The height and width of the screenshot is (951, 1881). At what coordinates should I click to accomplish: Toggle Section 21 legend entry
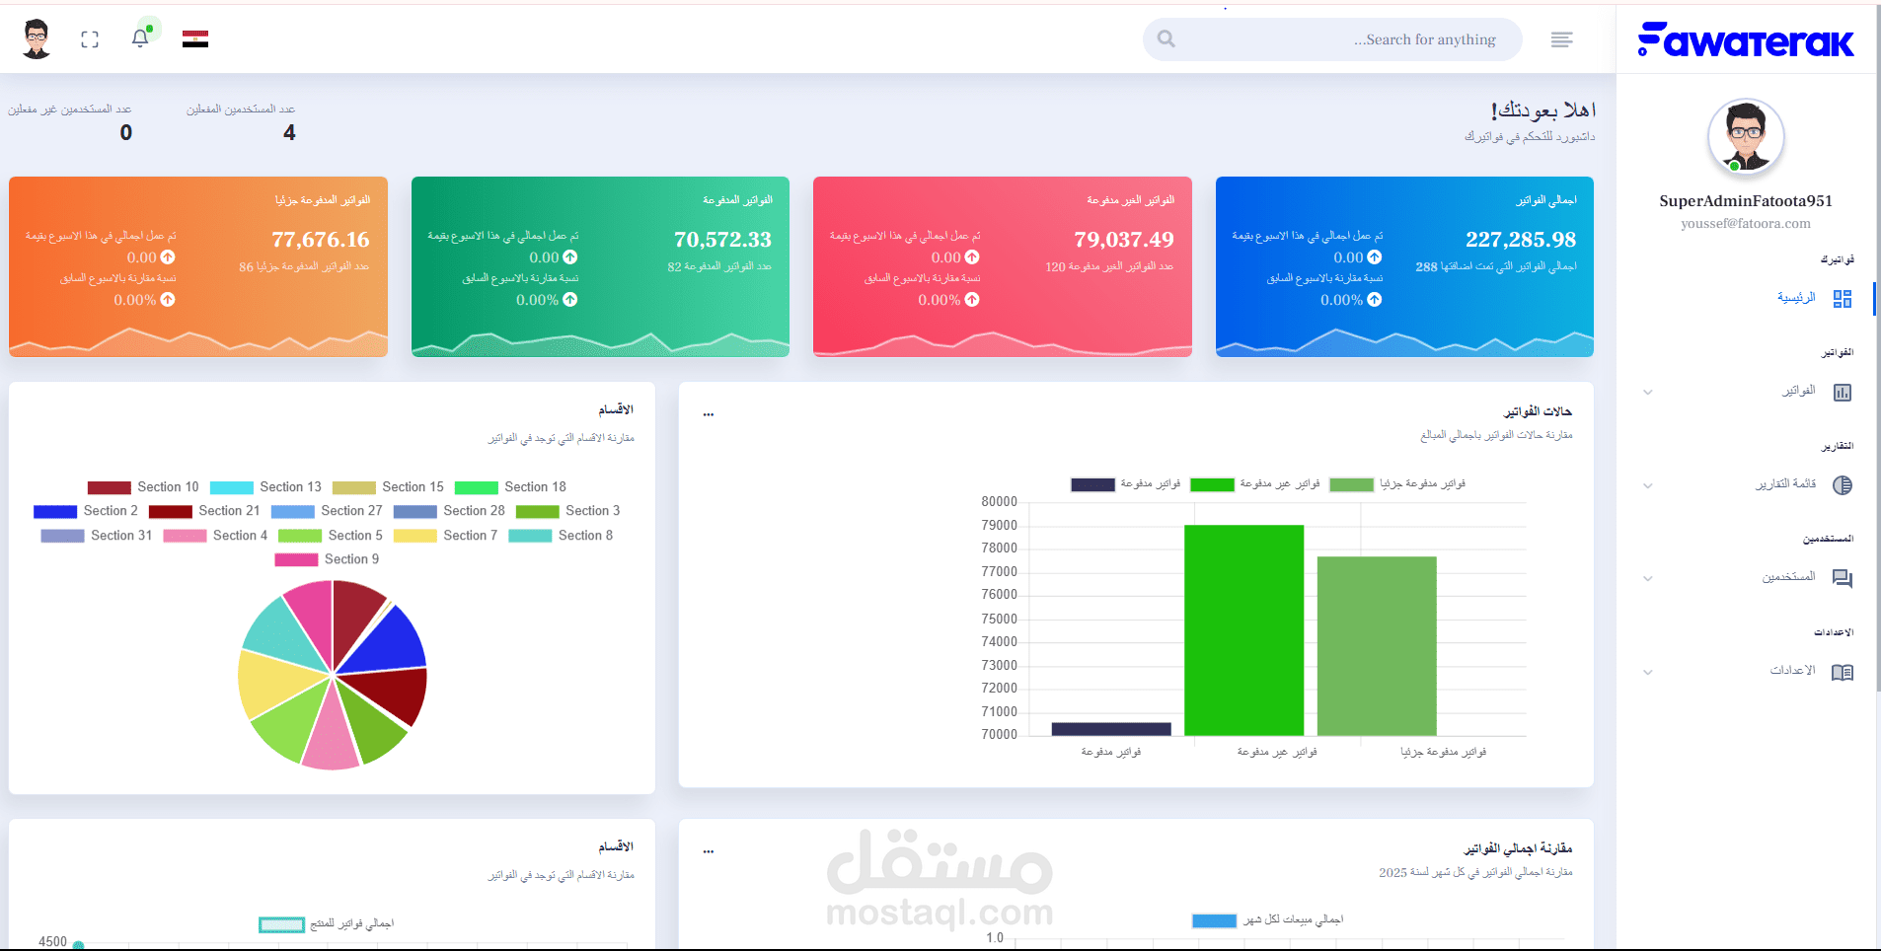(x=204, y=511)
